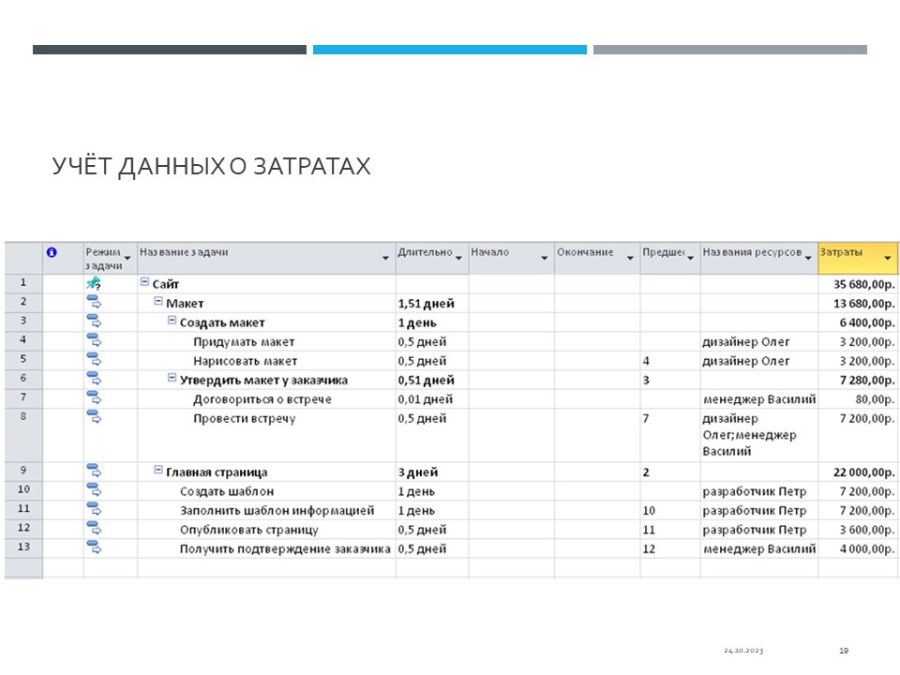Click the task mode icon for Договориться о встрече

point(94,398)
